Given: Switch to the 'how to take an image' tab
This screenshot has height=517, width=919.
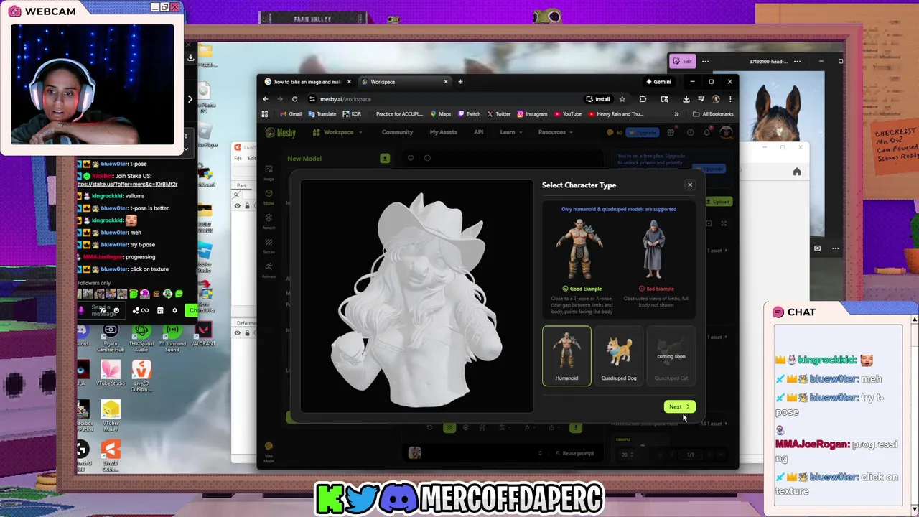Looking at the screenshot, I should [x=308, y=82].
